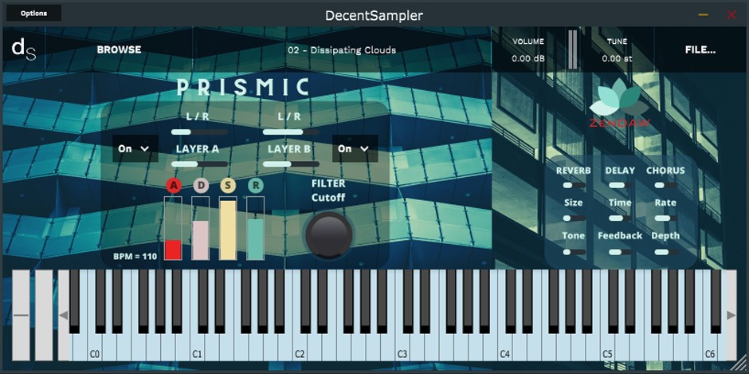Play the C2 key on keyboard
The image size is (749, 374).
[300, 348]
